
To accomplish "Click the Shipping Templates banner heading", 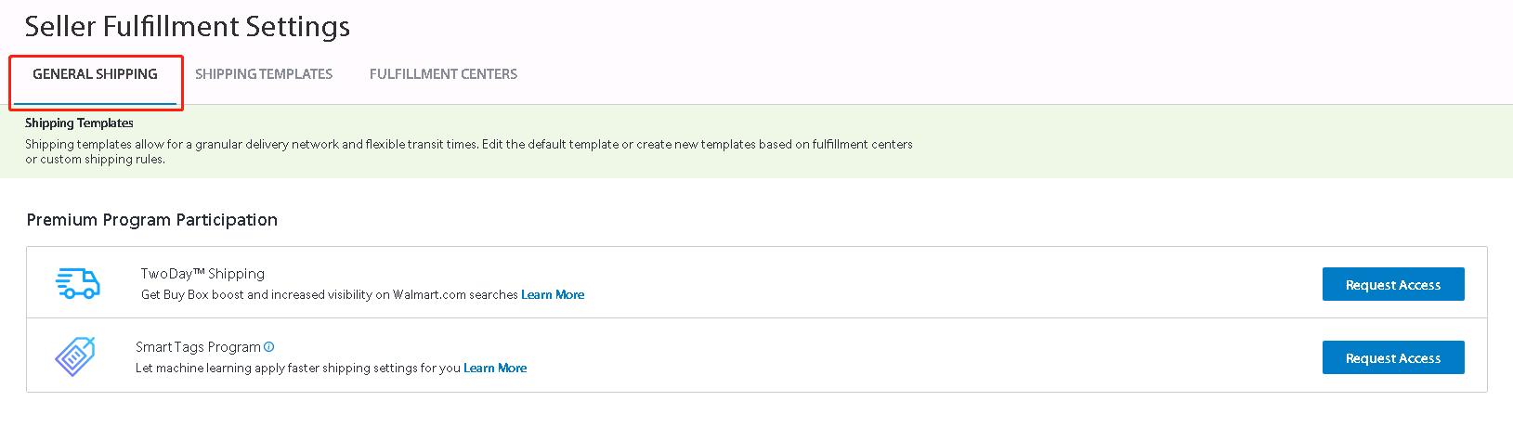I will [79, 123].
